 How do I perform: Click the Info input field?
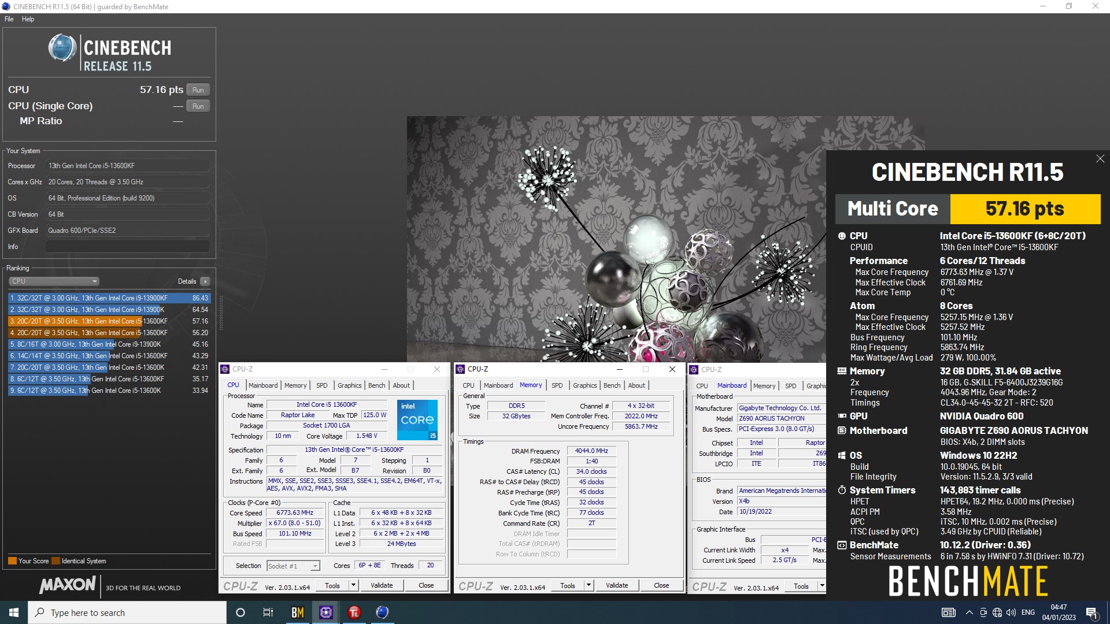click(128, 247)
